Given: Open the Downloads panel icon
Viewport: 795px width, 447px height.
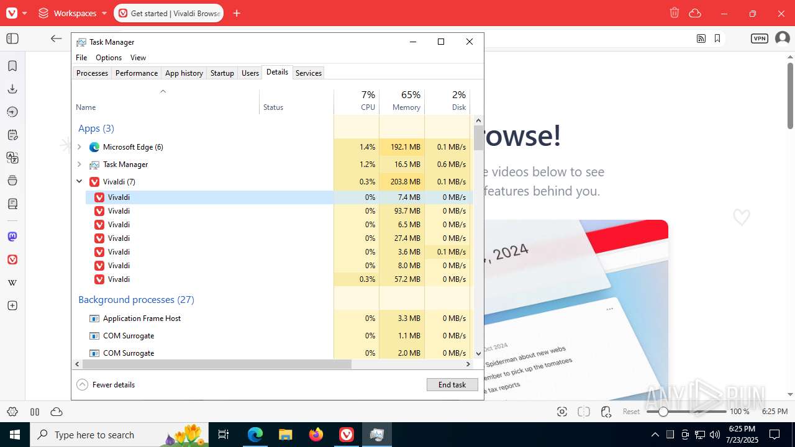Looking at the screenshot, I should click(x=12, y=89).
